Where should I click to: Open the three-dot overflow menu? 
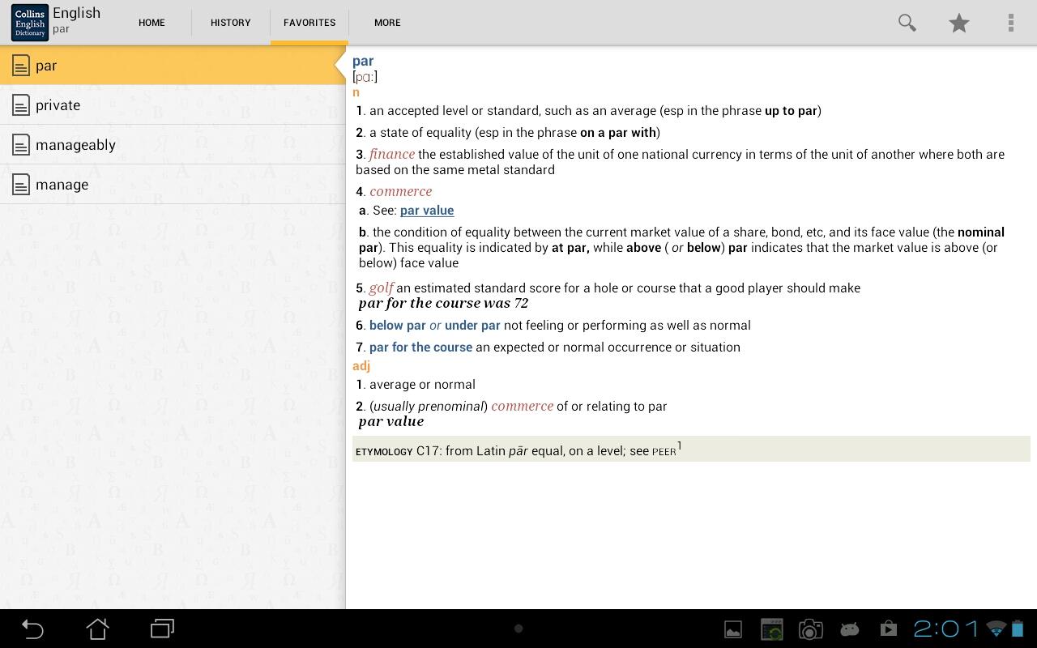[x=1011, y=23]
